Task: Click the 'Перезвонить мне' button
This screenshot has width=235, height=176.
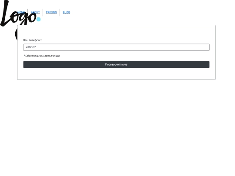Action: point(116,64)
